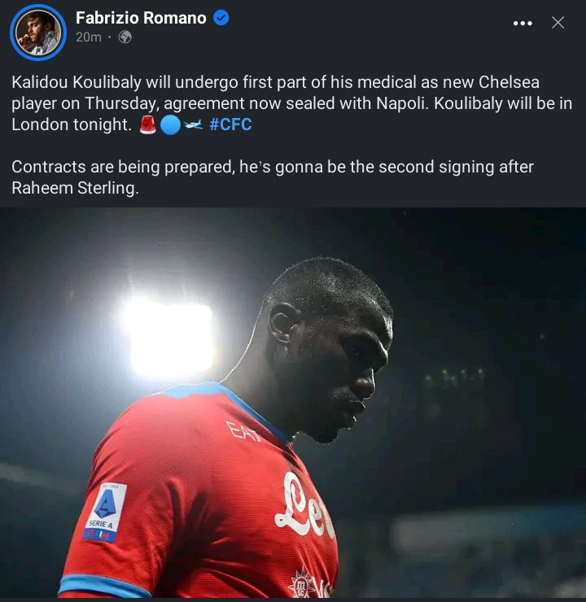Select the Koulibaly medical paragraph text
The height and width of the screenshot is (602, 586).
pos(292,103)
